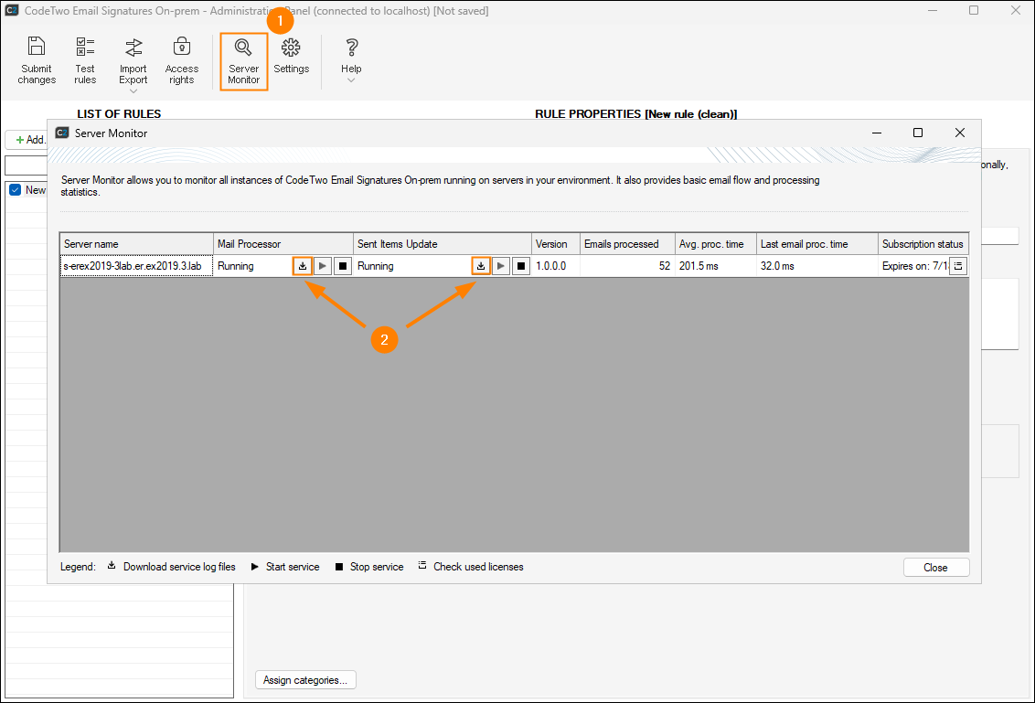Click the Add rule button
This screenshot has width=1035, height=703.
pyautogui.click(x=27, y=139)
